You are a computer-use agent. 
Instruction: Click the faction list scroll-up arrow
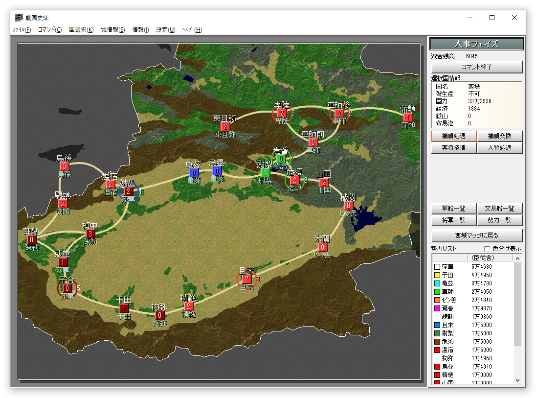tap(518, 258)
